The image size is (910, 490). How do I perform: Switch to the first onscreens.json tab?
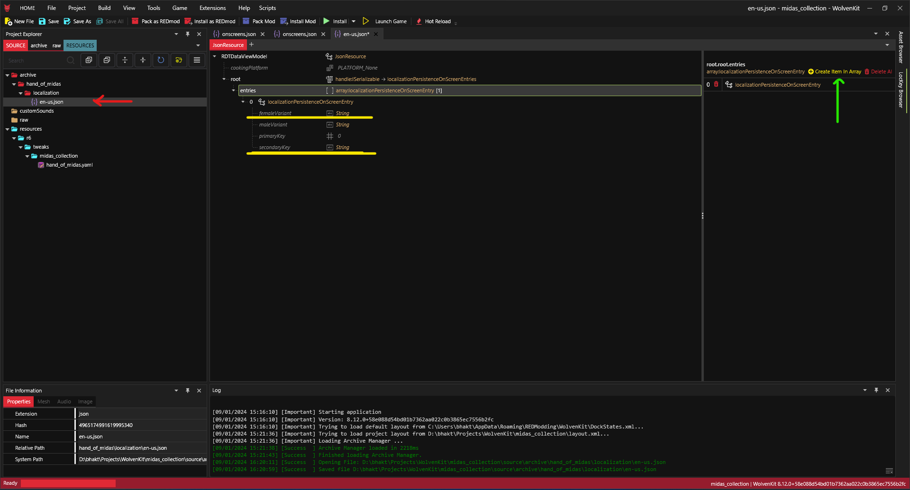(x=238, y=34)
